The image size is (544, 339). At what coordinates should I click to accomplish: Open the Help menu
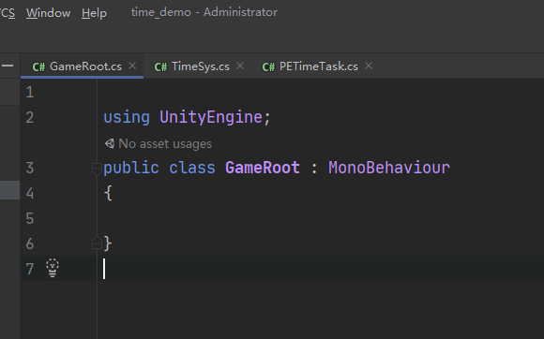(x=94, y=13)
